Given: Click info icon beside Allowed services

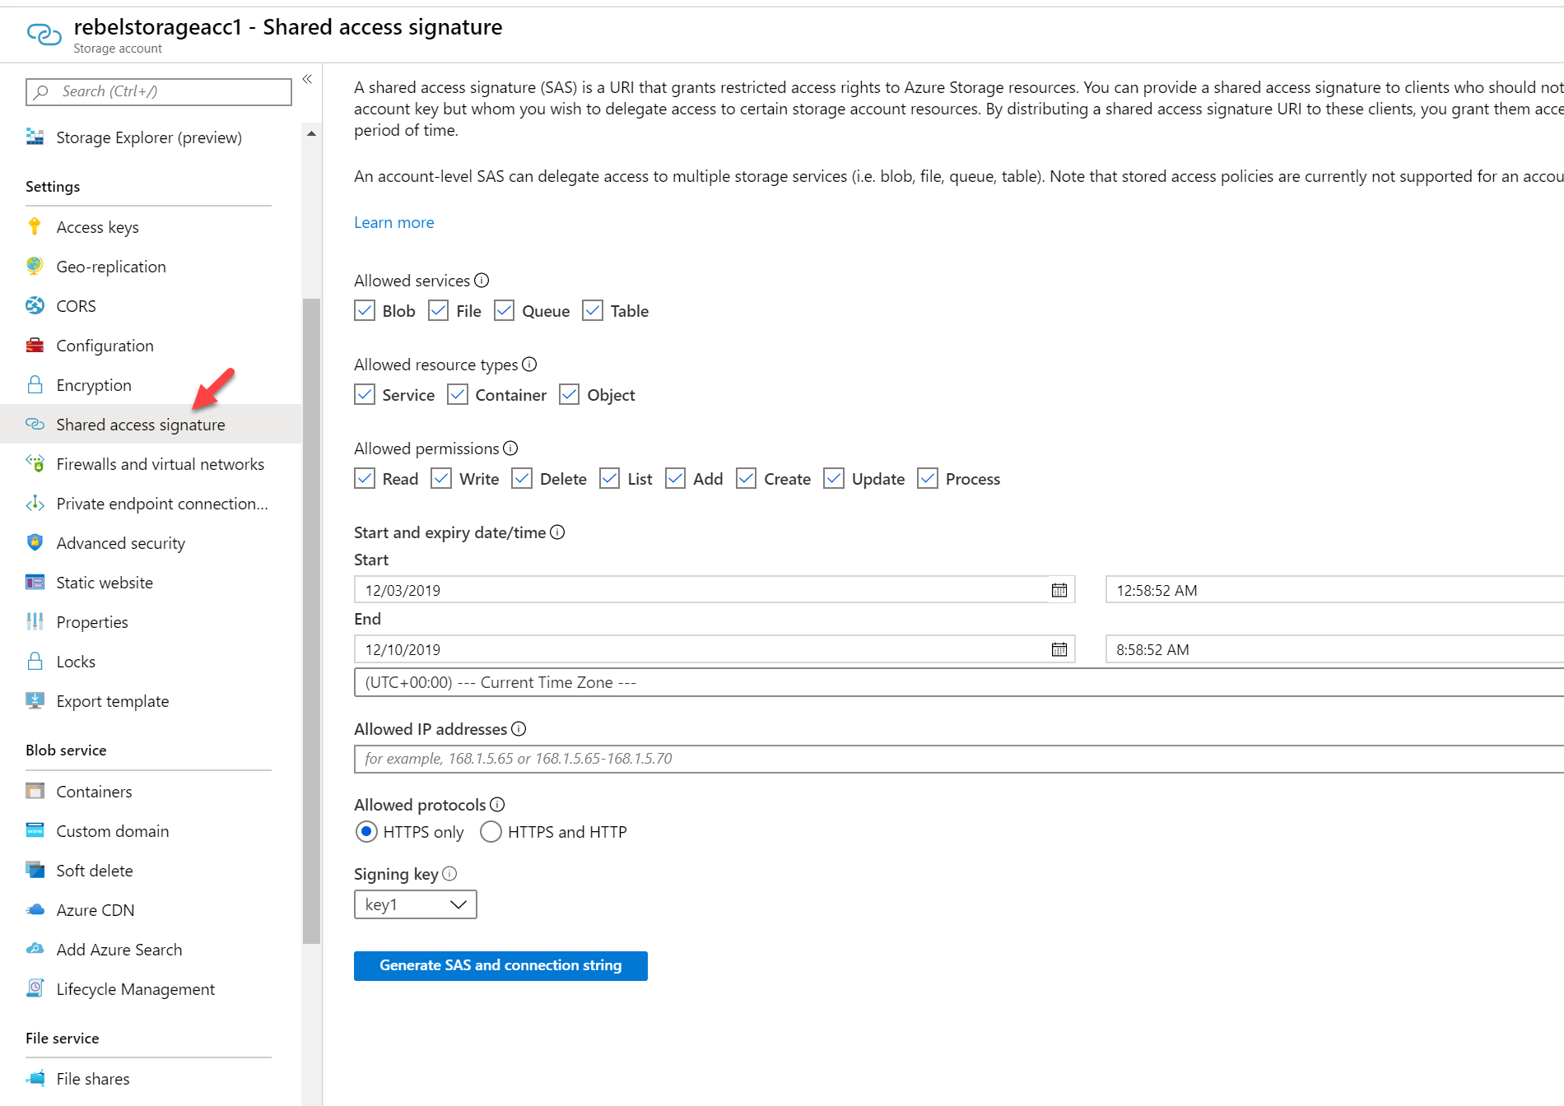Looking at the screenshot, I should coord(482,281).
